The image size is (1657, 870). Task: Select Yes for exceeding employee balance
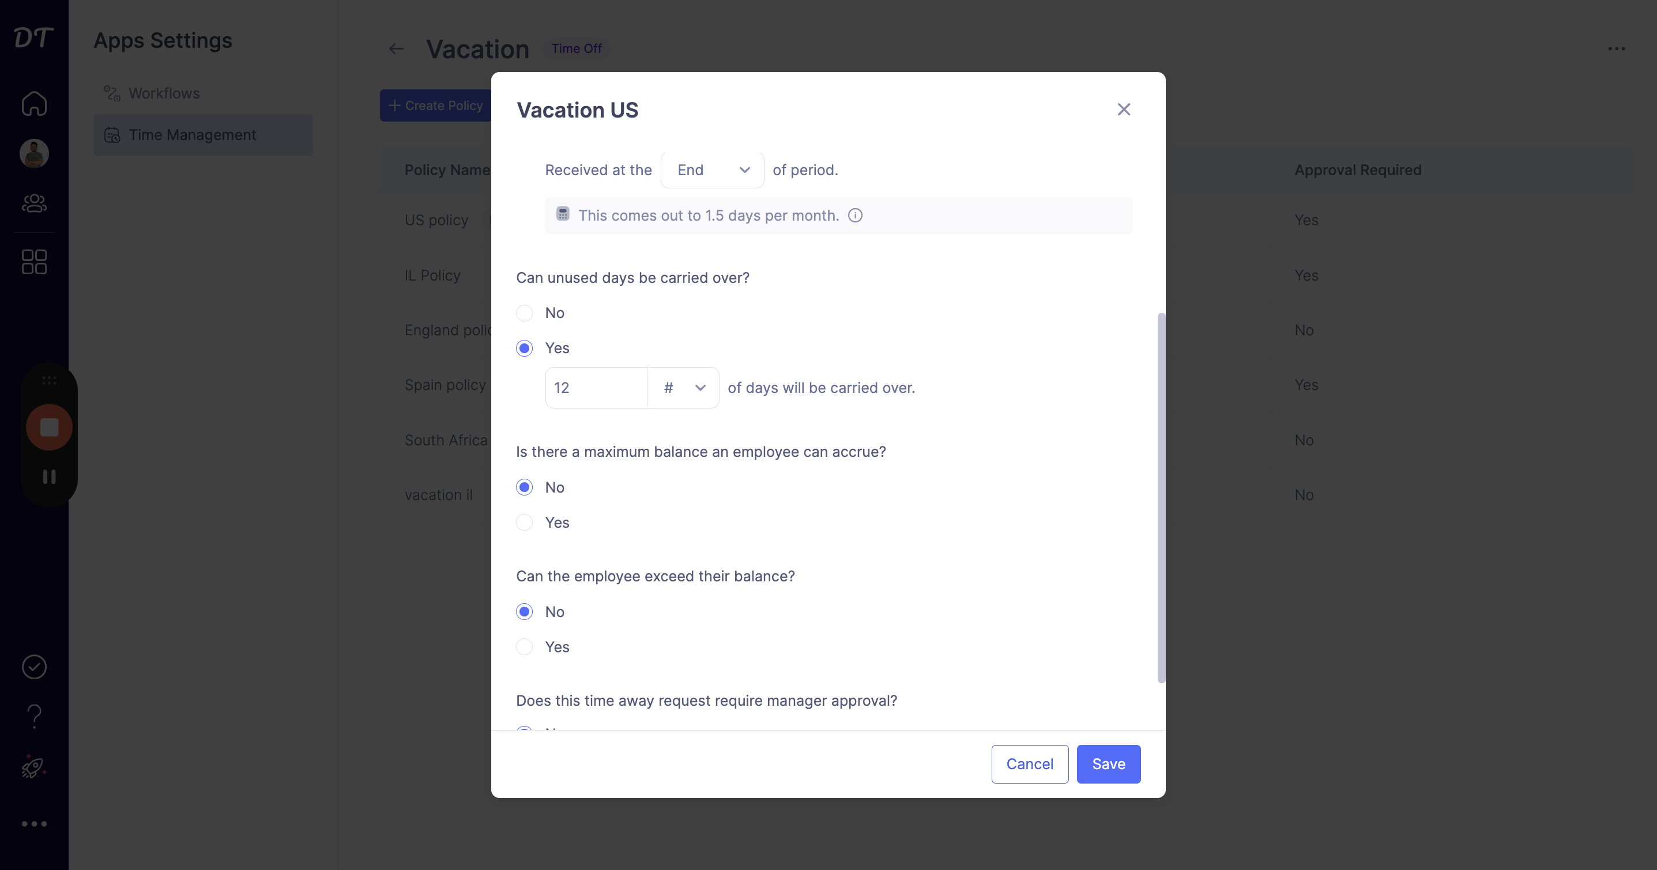pos(524,647)
